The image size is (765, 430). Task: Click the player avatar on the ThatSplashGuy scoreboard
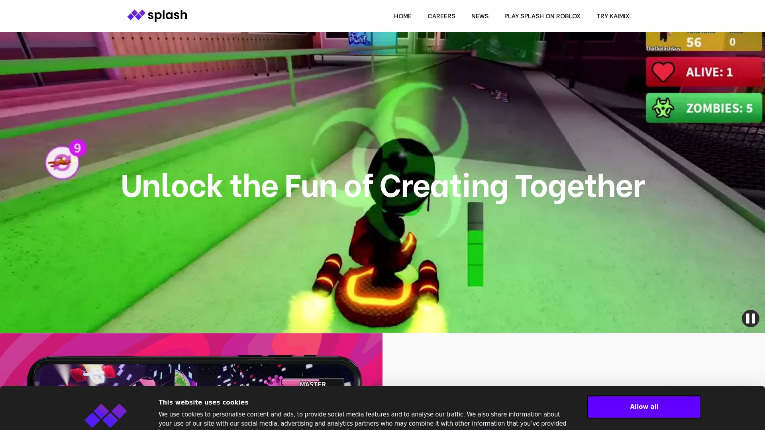coord(663,37)
